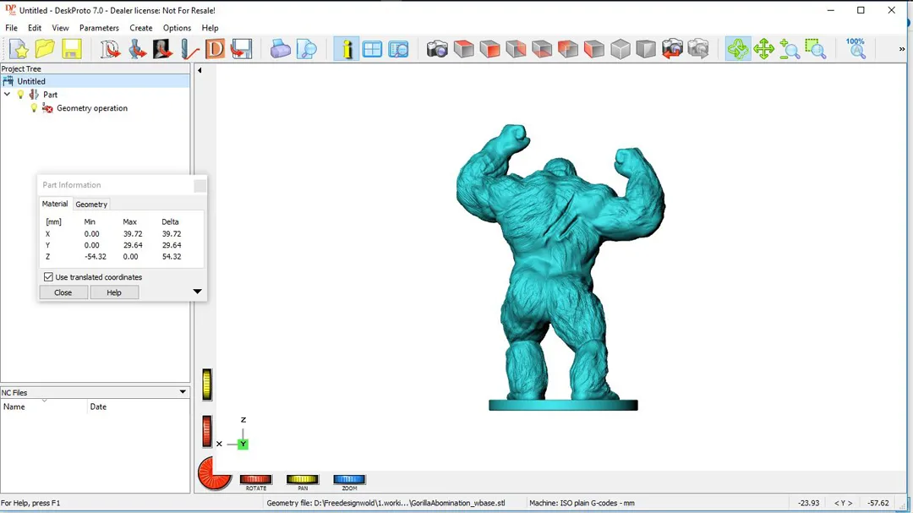Select the cube view with red top face
The image size is (913, 513).
tap(463, 50)
